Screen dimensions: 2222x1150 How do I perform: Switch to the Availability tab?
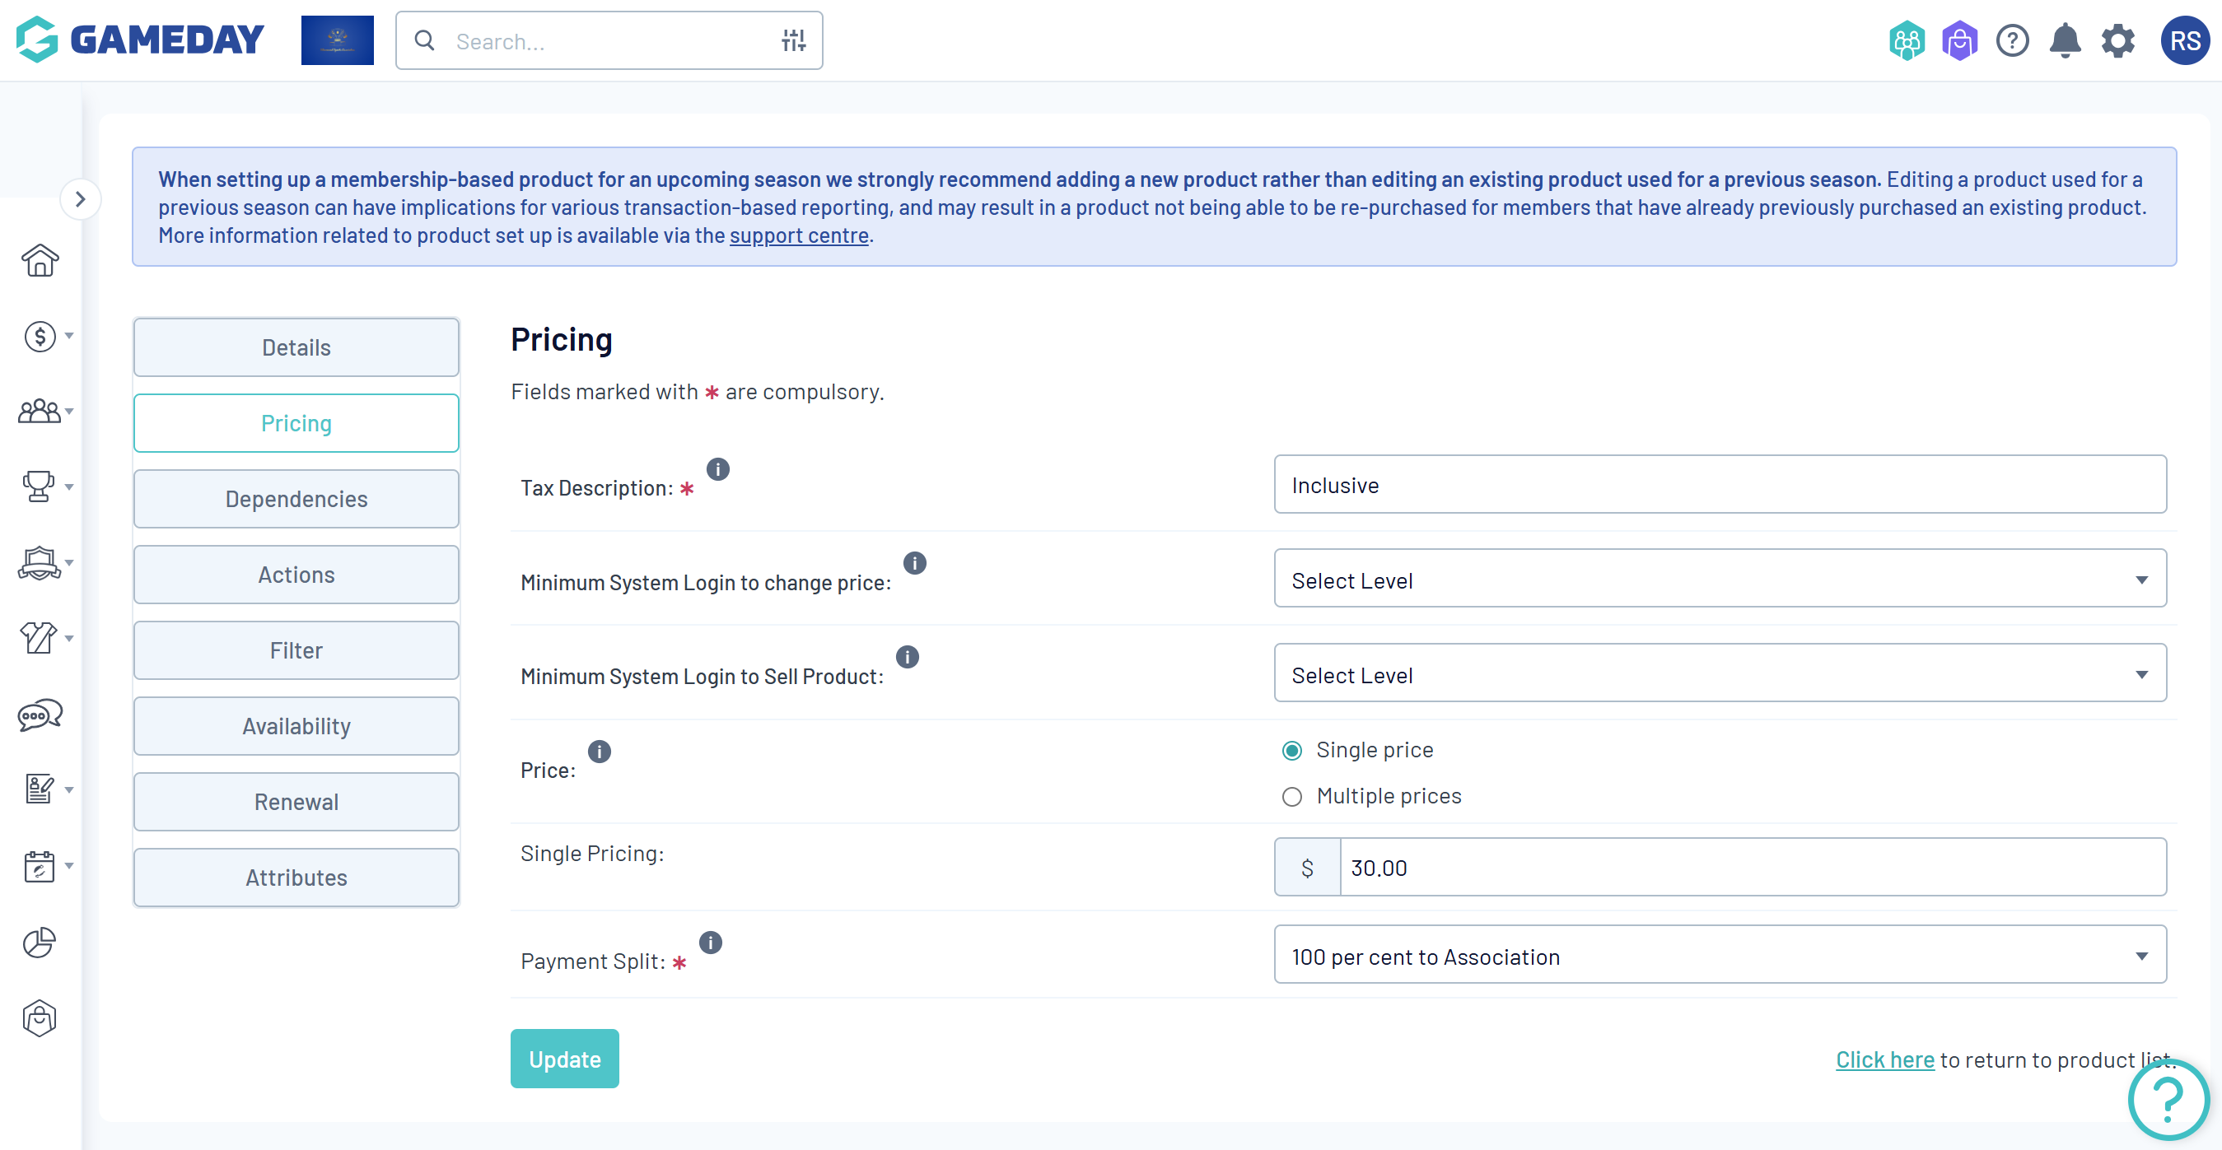296,726
